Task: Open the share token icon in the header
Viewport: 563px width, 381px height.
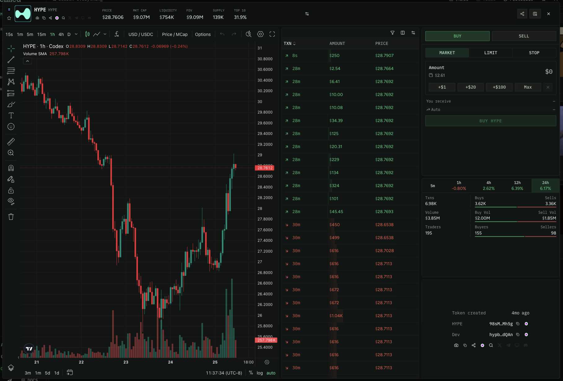Action: pyautogui.click(x=522, y=14)
